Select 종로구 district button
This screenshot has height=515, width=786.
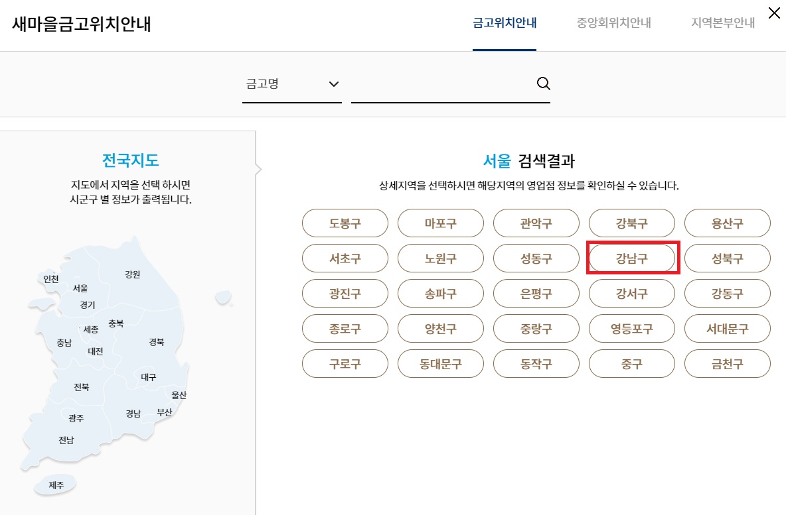tap(345, 328)
